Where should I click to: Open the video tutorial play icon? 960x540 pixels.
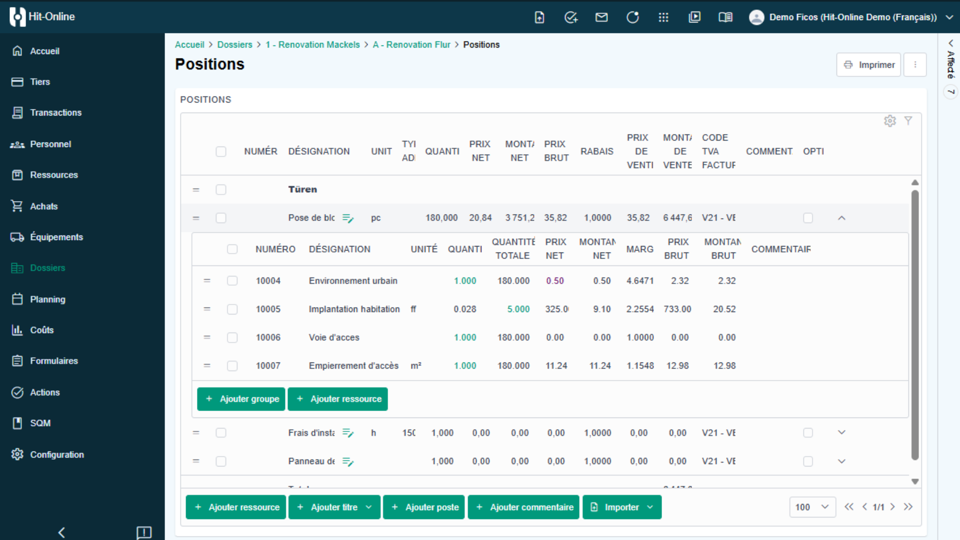point(694,17)
